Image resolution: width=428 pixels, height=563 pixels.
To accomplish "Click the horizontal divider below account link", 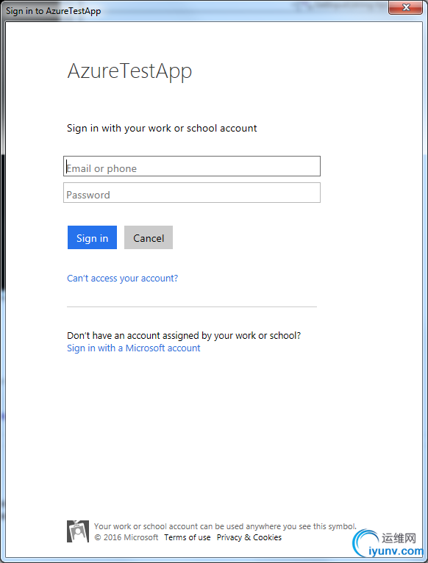I will 192,307.
